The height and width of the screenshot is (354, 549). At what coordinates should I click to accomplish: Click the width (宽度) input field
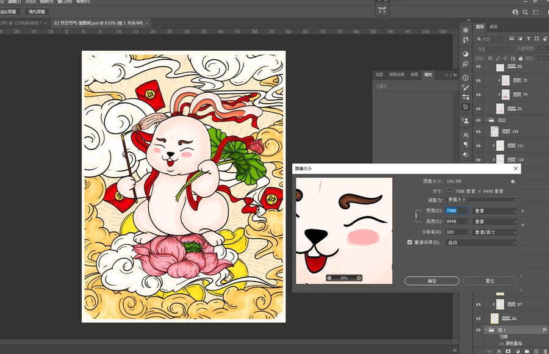tap(456, 211)
